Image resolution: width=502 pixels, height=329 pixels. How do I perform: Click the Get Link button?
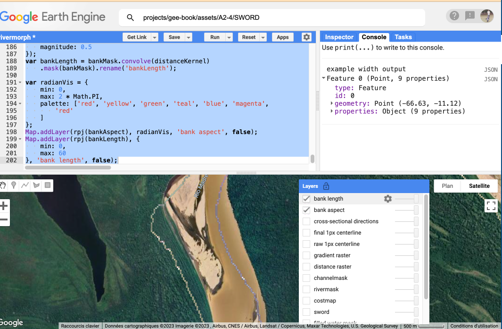pyautogui.click(x=137, y=37)
